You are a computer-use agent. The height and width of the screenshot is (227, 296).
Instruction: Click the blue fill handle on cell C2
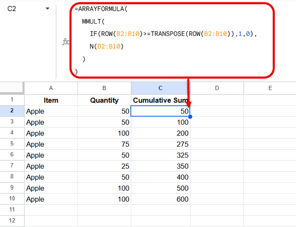pyautogui.click(x=190, y=117)
